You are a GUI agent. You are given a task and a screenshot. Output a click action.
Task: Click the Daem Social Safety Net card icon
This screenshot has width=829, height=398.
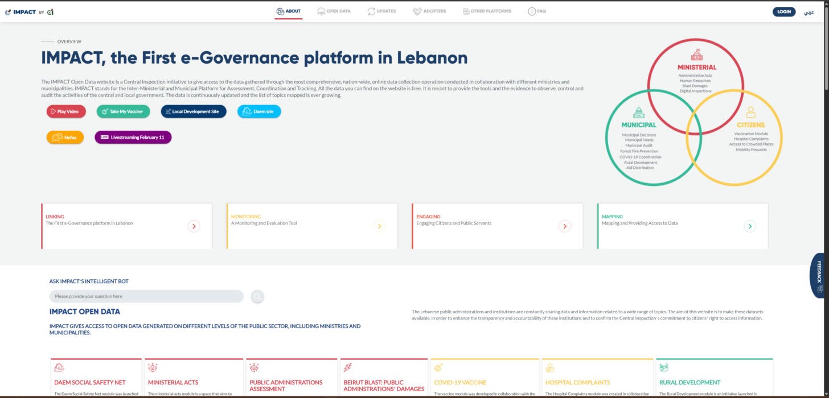click(x=59, y=368)
